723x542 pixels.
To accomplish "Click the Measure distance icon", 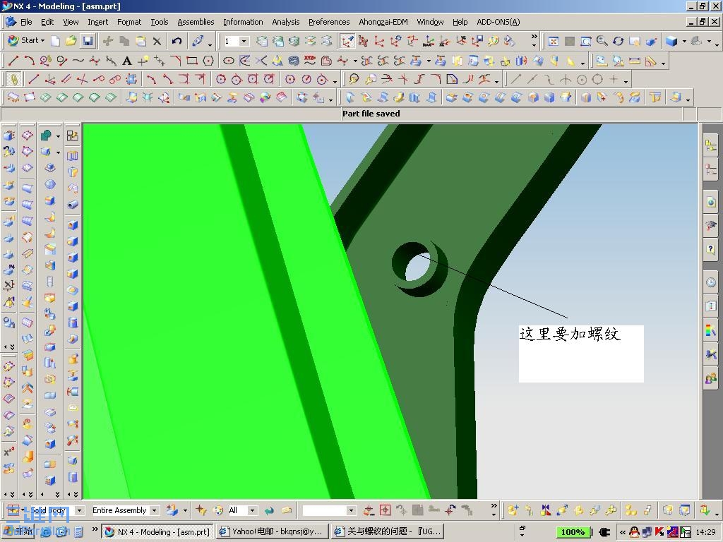I will tap(635, 61).
